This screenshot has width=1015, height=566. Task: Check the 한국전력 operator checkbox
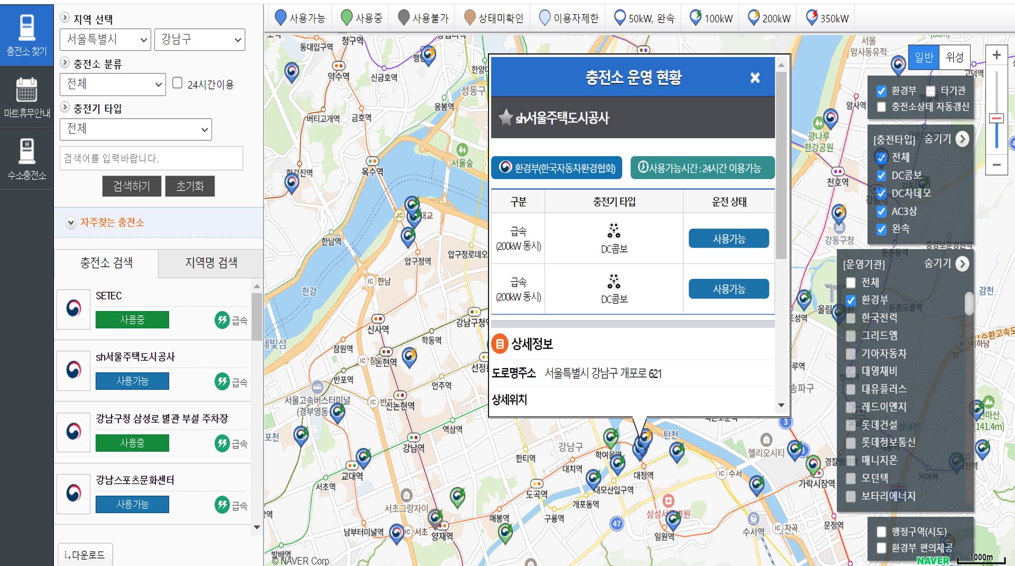851,318
